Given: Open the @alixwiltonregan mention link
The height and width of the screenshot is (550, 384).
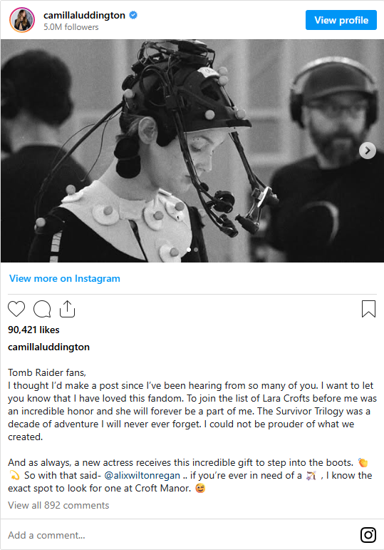Looking at the screenshot, I should click(x=142, y=475).
